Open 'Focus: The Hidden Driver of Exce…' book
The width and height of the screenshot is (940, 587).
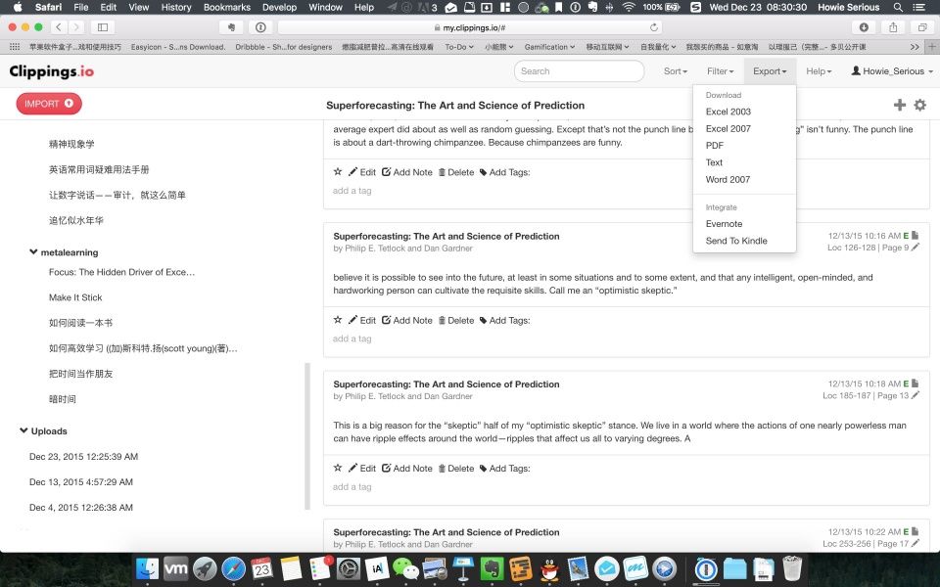[121, 272]
